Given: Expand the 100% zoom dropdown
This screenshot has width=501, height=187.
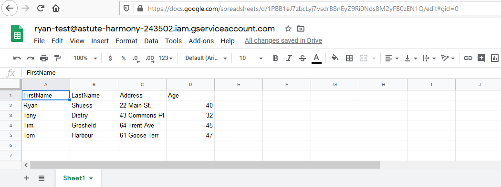Looking at the screenshot, I should (x=85, y=58).
